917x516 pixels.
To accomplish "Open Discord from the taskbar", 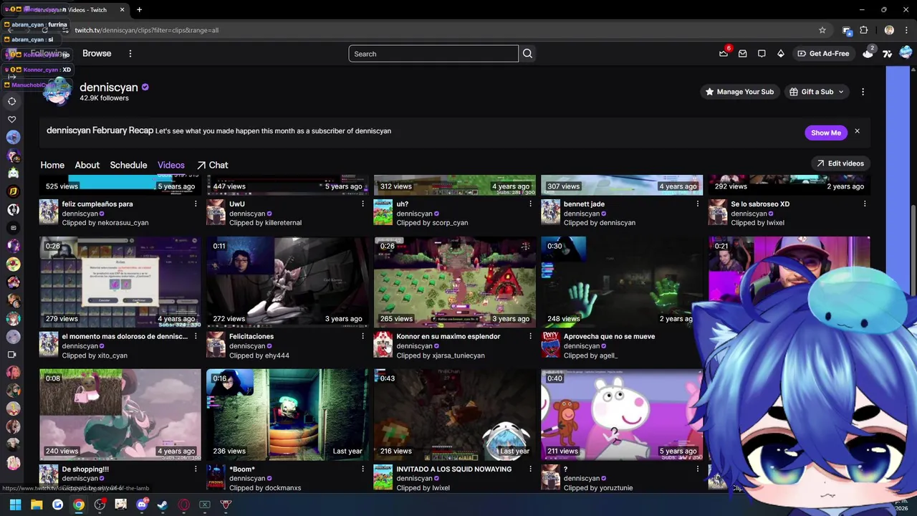I will pos(142,505).
